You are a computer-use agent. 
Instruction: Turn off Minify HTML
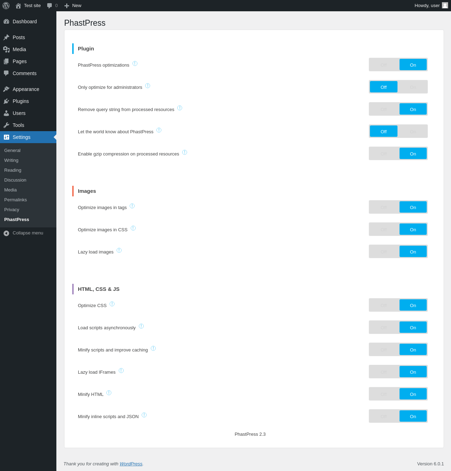click(384, 394)
